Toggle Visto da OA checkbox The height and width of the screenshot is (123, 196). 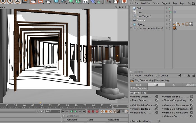(192, 116)
